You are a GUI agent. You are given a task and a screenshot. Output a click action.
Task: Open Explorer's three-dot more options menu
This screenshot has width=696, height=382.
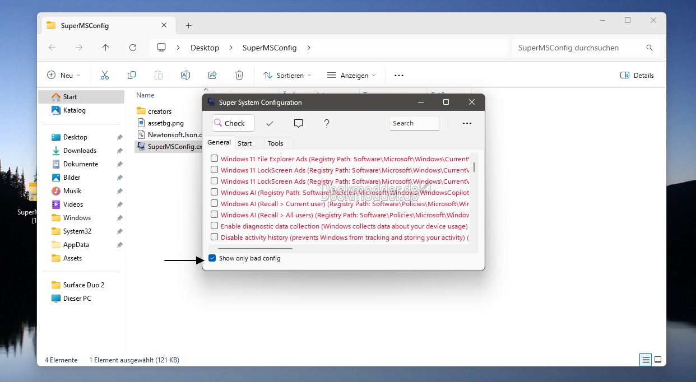click(399, 75)
